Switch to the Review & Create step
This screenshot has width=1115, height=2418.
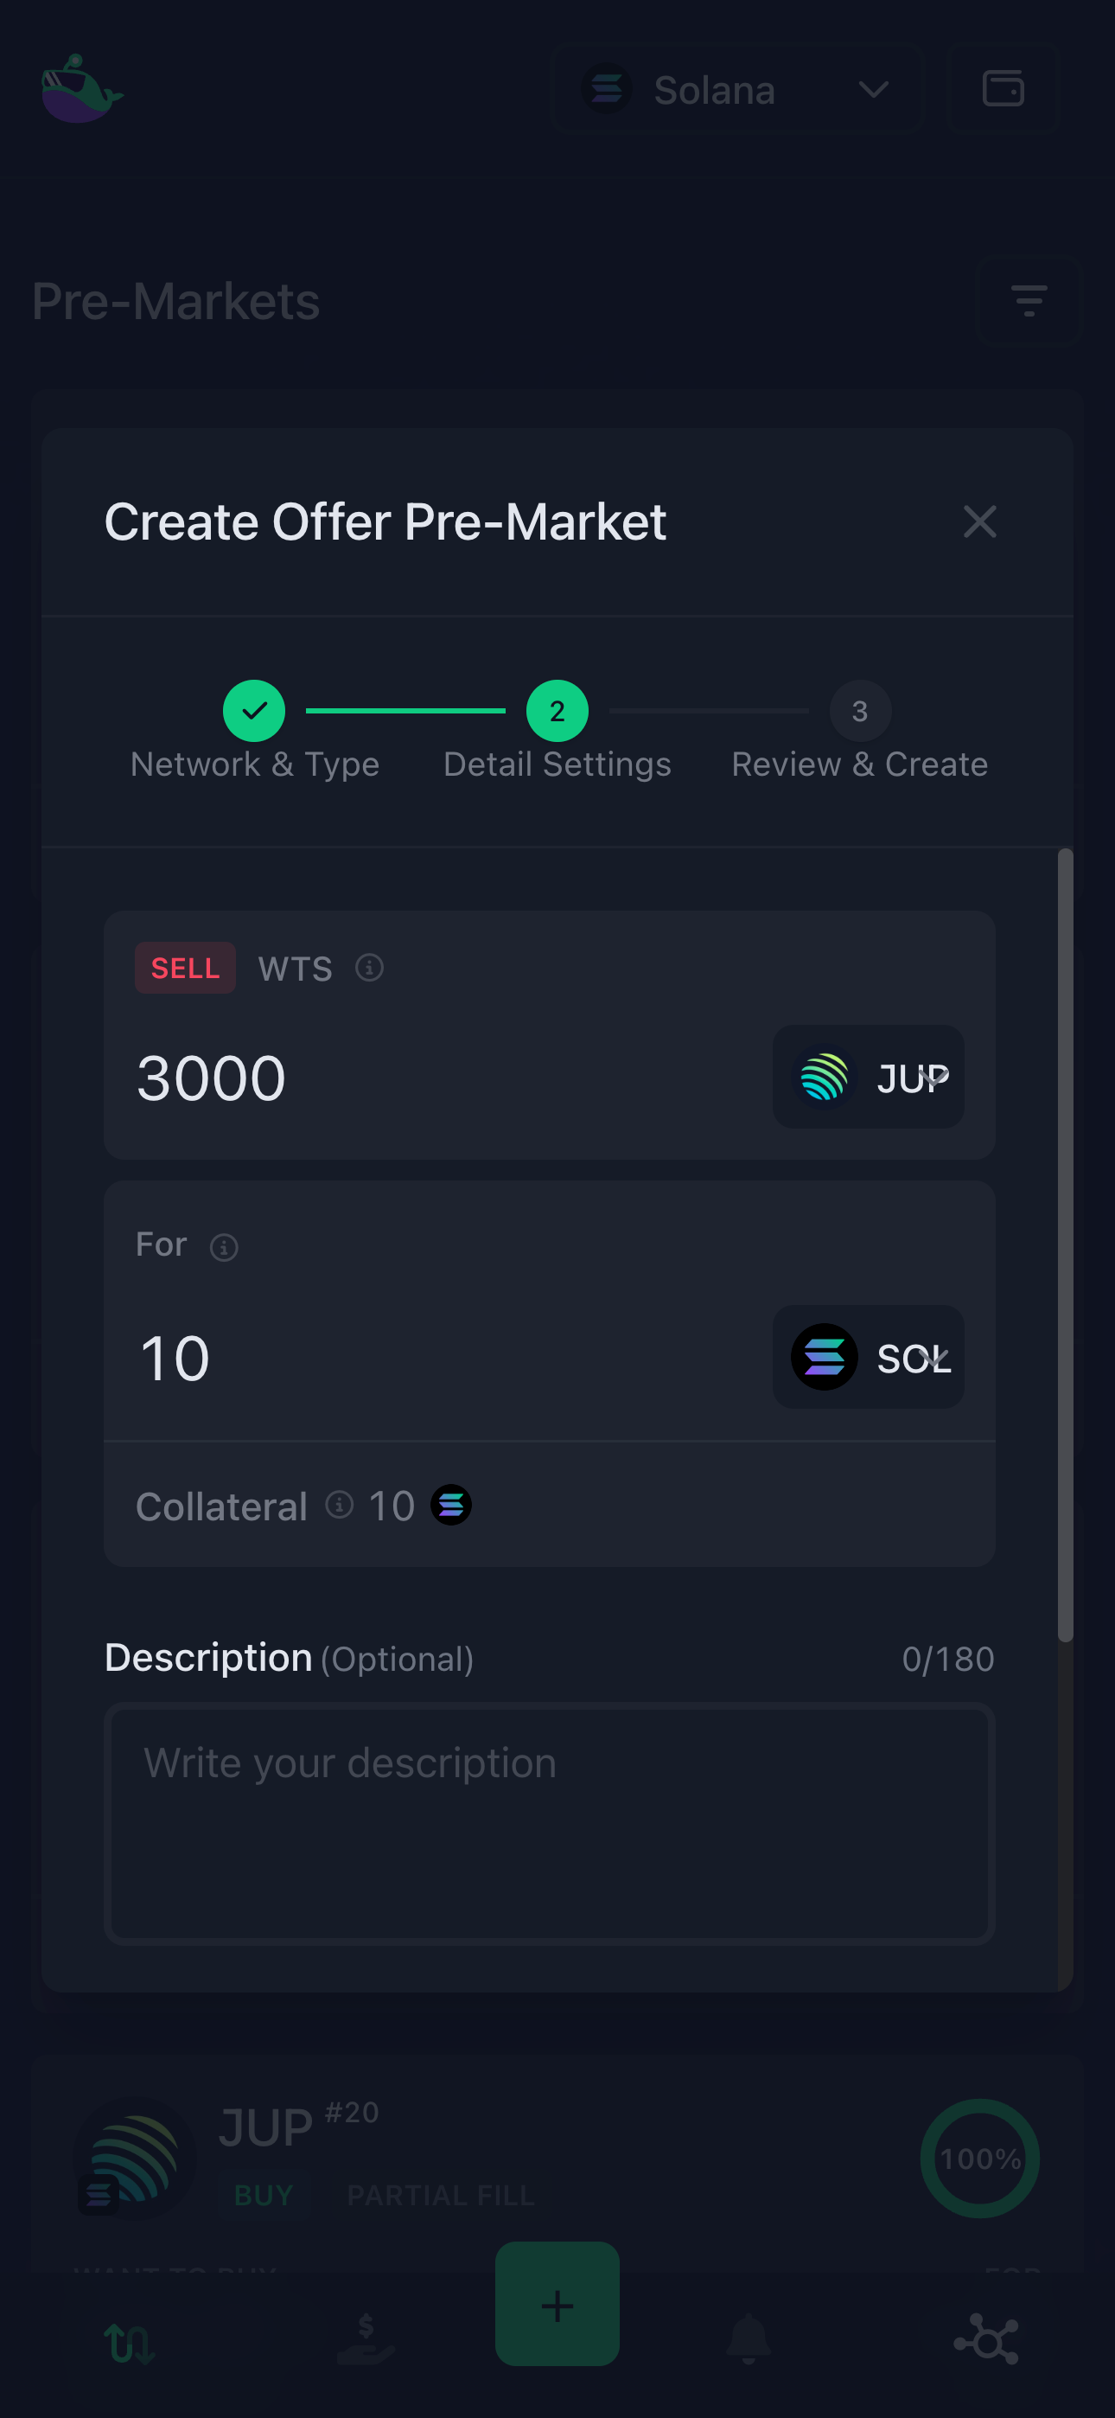[859, 711]
